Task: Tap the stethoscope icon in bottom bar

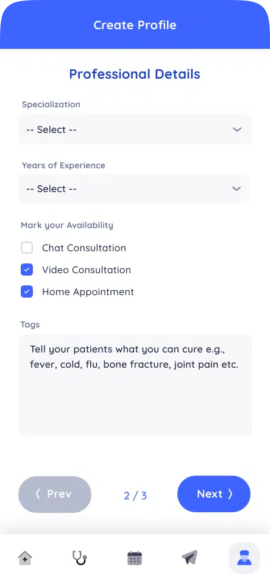Action: 79,558
